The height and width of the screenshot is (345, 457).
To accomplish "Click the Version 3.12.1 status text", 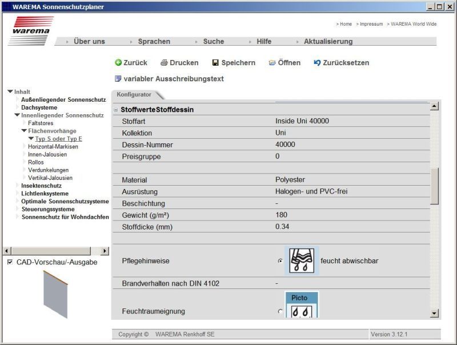I will point(389,334).
